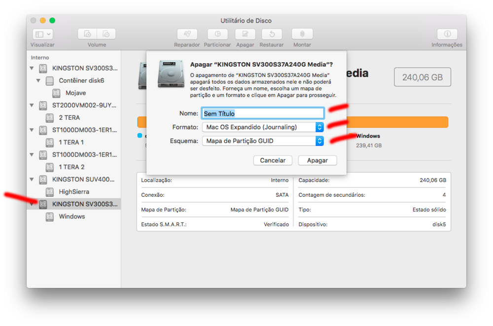Click the Montar toolbar icon
Image resolution: width=493 pixels, height=326 pixels.
tap(302, 34)
